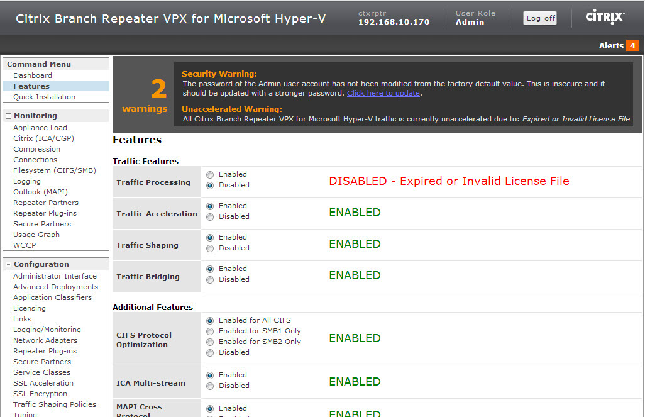This screenshot has width=645, height=417.
Task: Open Traffic Shaping Policies configuration
Action: coord(55,404)
